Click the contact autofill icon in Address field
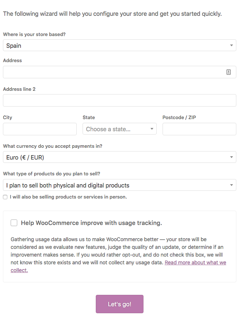Screen dimensions: 240x318 click(x=229, y=72)
